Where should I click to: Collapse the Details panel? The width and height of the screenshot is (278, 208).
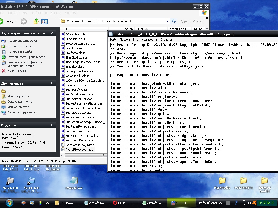point(52,125)
